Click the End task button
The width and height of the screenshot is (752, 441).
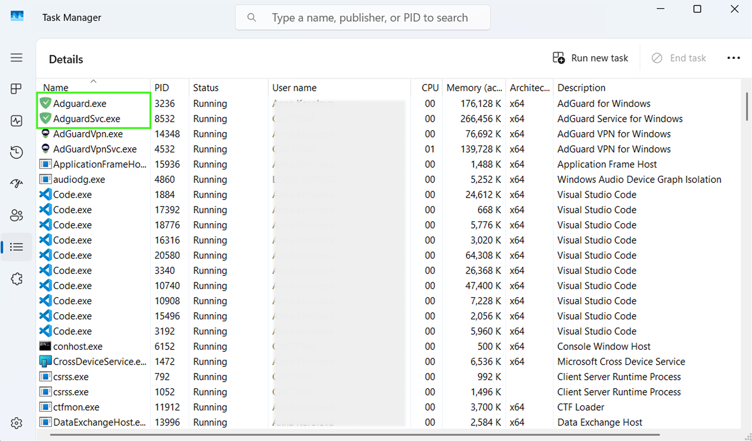point(679,58)
